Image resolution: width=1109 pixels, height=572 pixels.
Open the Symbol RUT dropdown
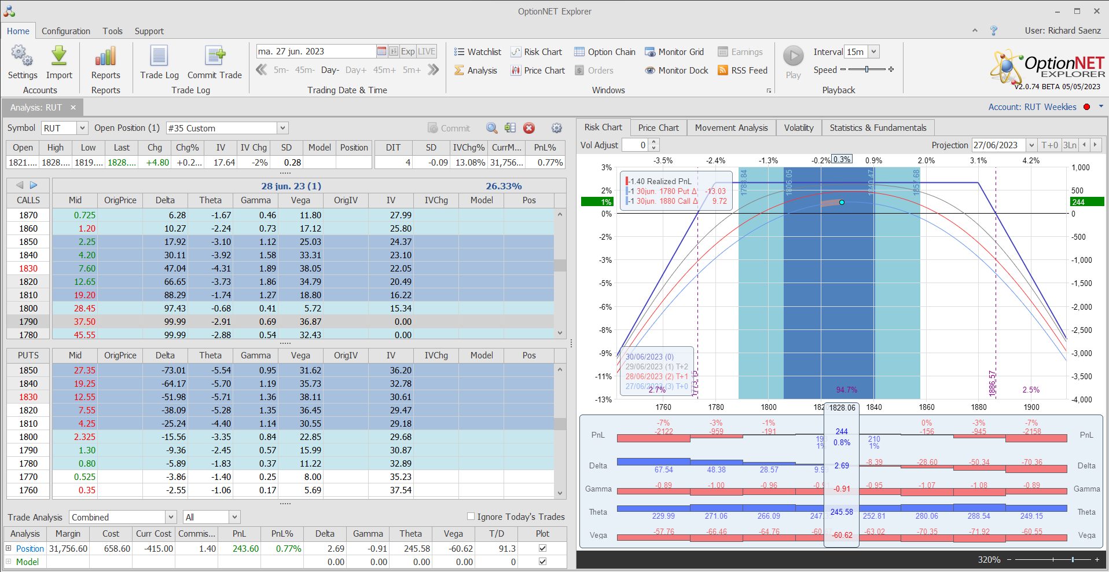82,129
